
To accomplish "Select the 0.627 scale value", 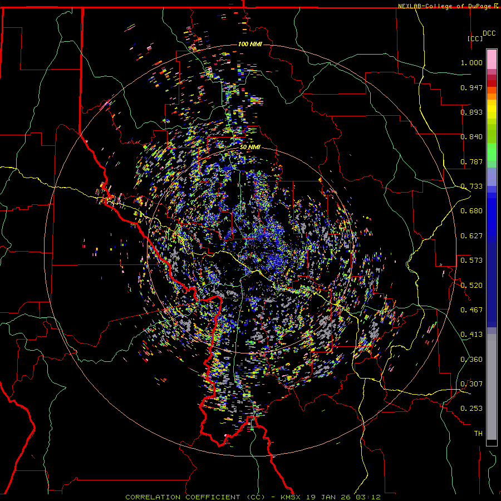I will click(471, 236).
